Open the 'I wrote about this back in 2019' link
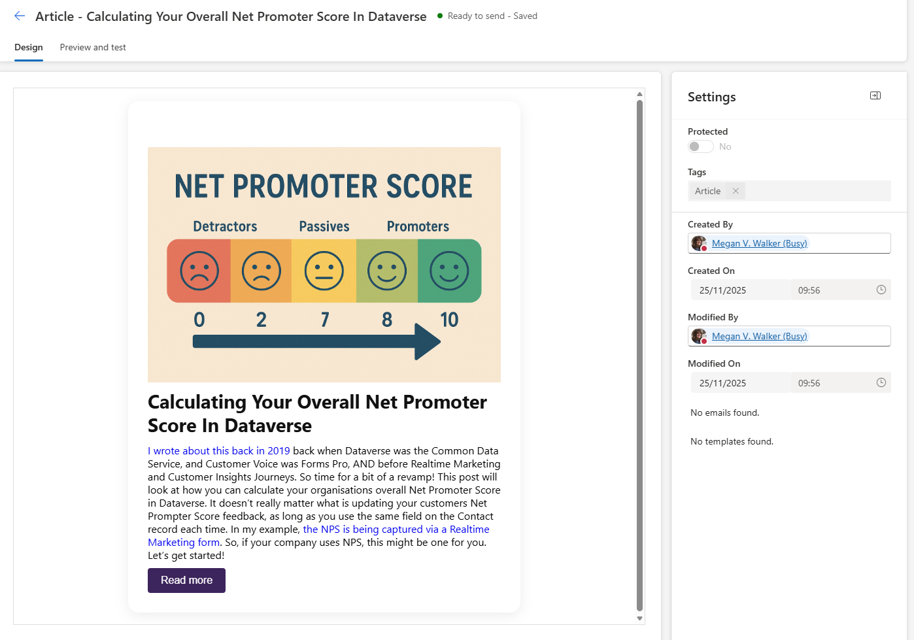Image resolution: width=914 pixels, height=640 pixels. (x=218, y=451)
